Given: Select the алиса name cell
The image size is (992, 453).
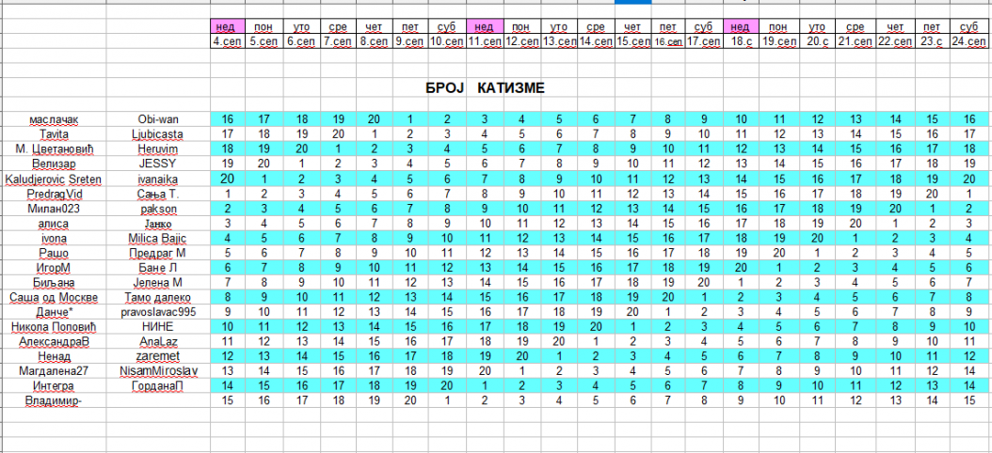Looking at the screenshot, I should coord(54,223).
